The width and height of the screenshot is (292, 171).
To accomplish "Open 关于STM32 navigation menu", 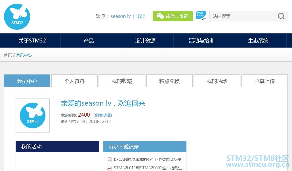I will click(32, 40).
